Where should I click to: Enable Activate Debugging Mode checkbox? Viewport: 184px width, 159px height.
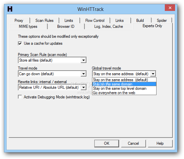click(20, 97)
